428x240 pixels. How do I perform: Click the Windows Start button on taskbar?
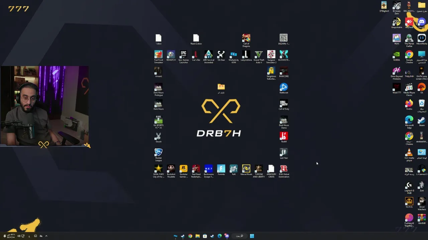[x=252, y=236]
